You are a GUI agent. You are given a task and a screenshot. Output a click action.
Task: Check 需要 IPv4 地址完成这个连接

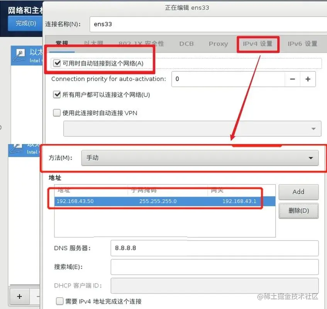tap(59, 301)
